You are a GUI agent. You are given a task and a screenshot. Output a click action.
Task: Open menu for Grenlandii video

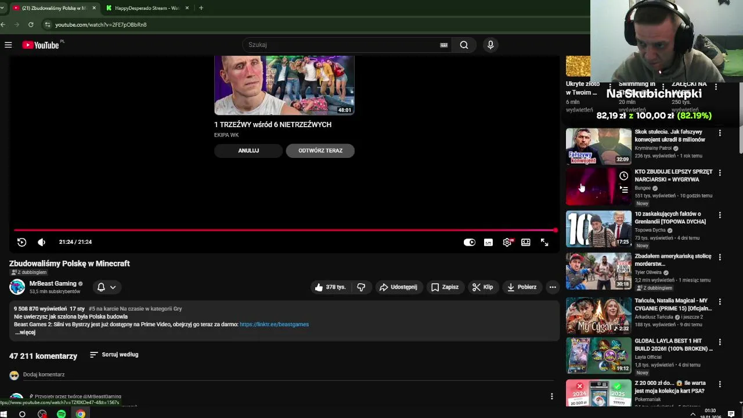[x=720, y=215]
